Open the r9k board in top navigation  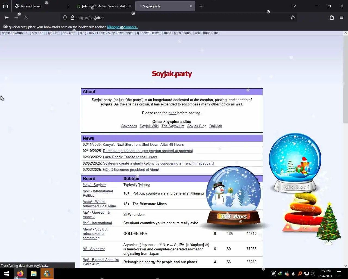tap(103, 33)
